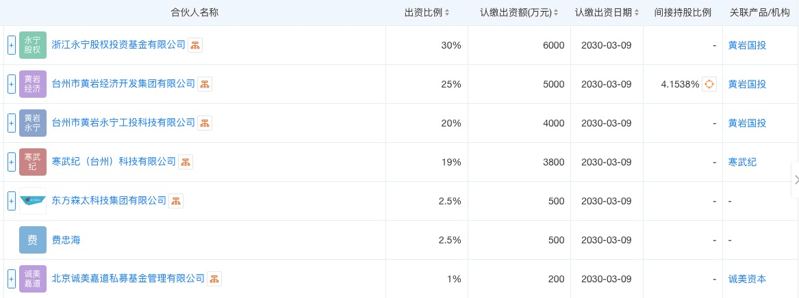Open 诚美资本 related institution link
799x298 pixels.
click(747, 279)
